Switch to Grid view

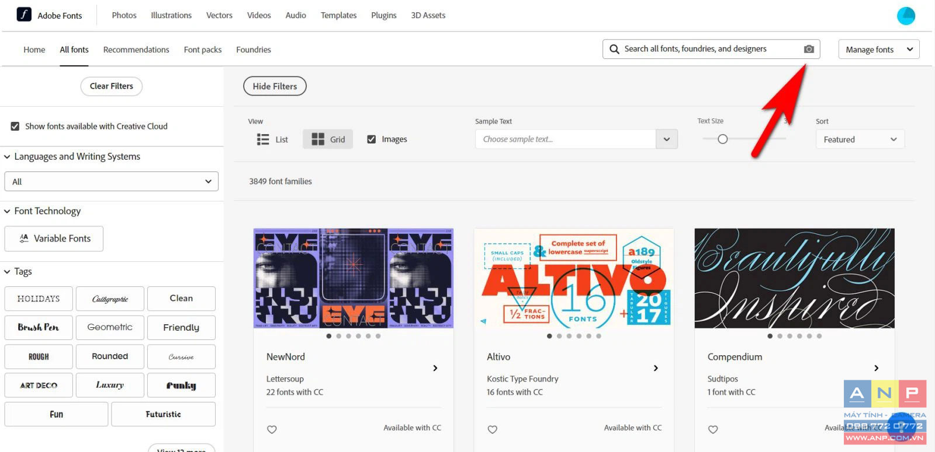tap(328, 139)
